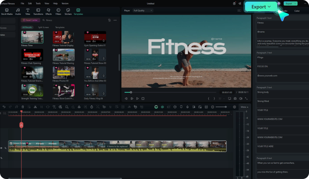Open the Tools menu
This screenshot has width=309, height=179.
[x=38, y=3]
